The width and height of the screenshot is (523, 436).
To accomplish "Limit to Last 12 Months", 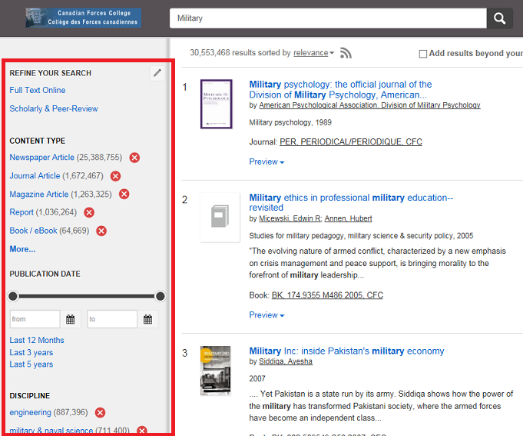I will pyautogui.click(x=37, y=340).
